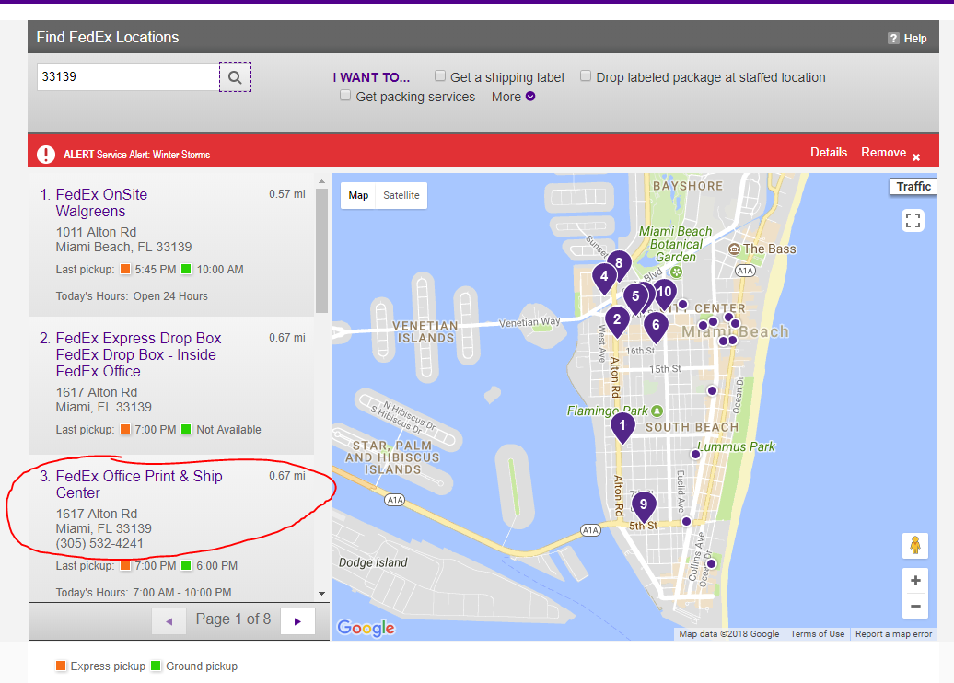954x683 pixels.
Task: Go to previous results page arrow
Action: (x=169, y=621)
